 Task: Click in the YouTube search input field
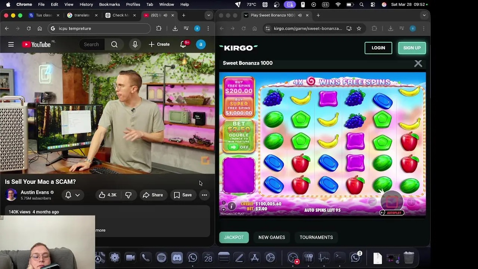[x=91, y=44]
